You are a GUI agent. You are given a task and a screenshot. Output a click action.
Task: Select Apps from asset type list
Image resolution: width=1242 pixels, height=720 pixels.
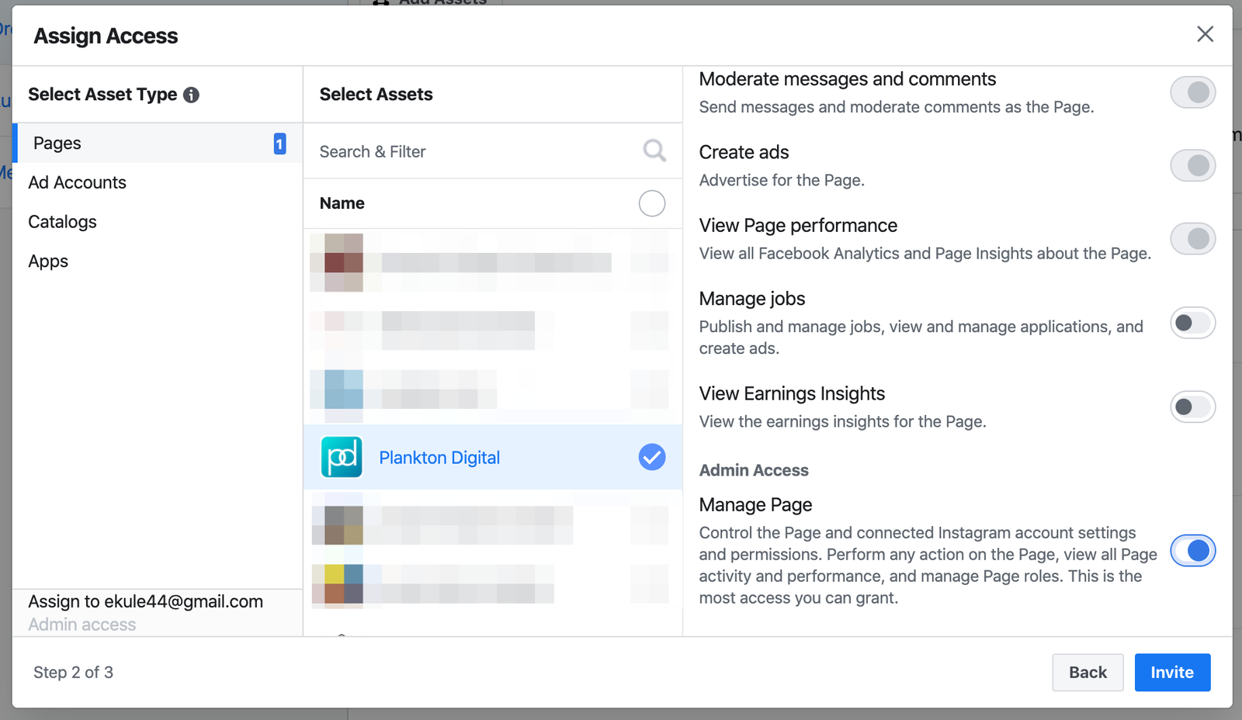(48, 261)
